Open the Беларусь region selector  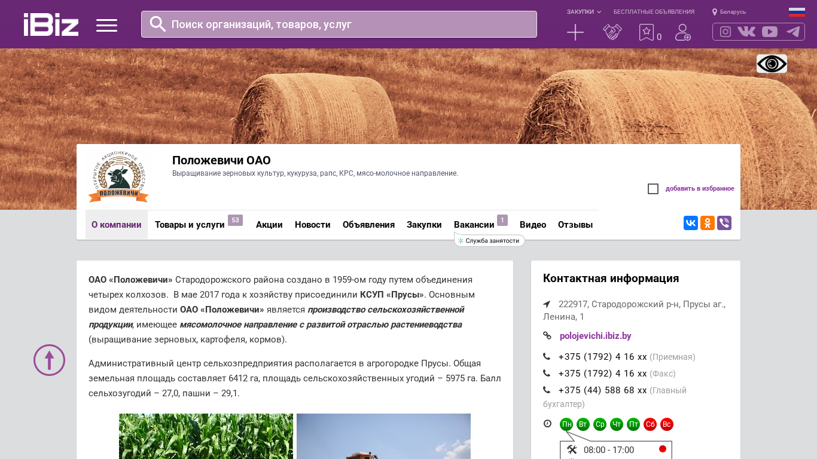[x=729, y=12]
